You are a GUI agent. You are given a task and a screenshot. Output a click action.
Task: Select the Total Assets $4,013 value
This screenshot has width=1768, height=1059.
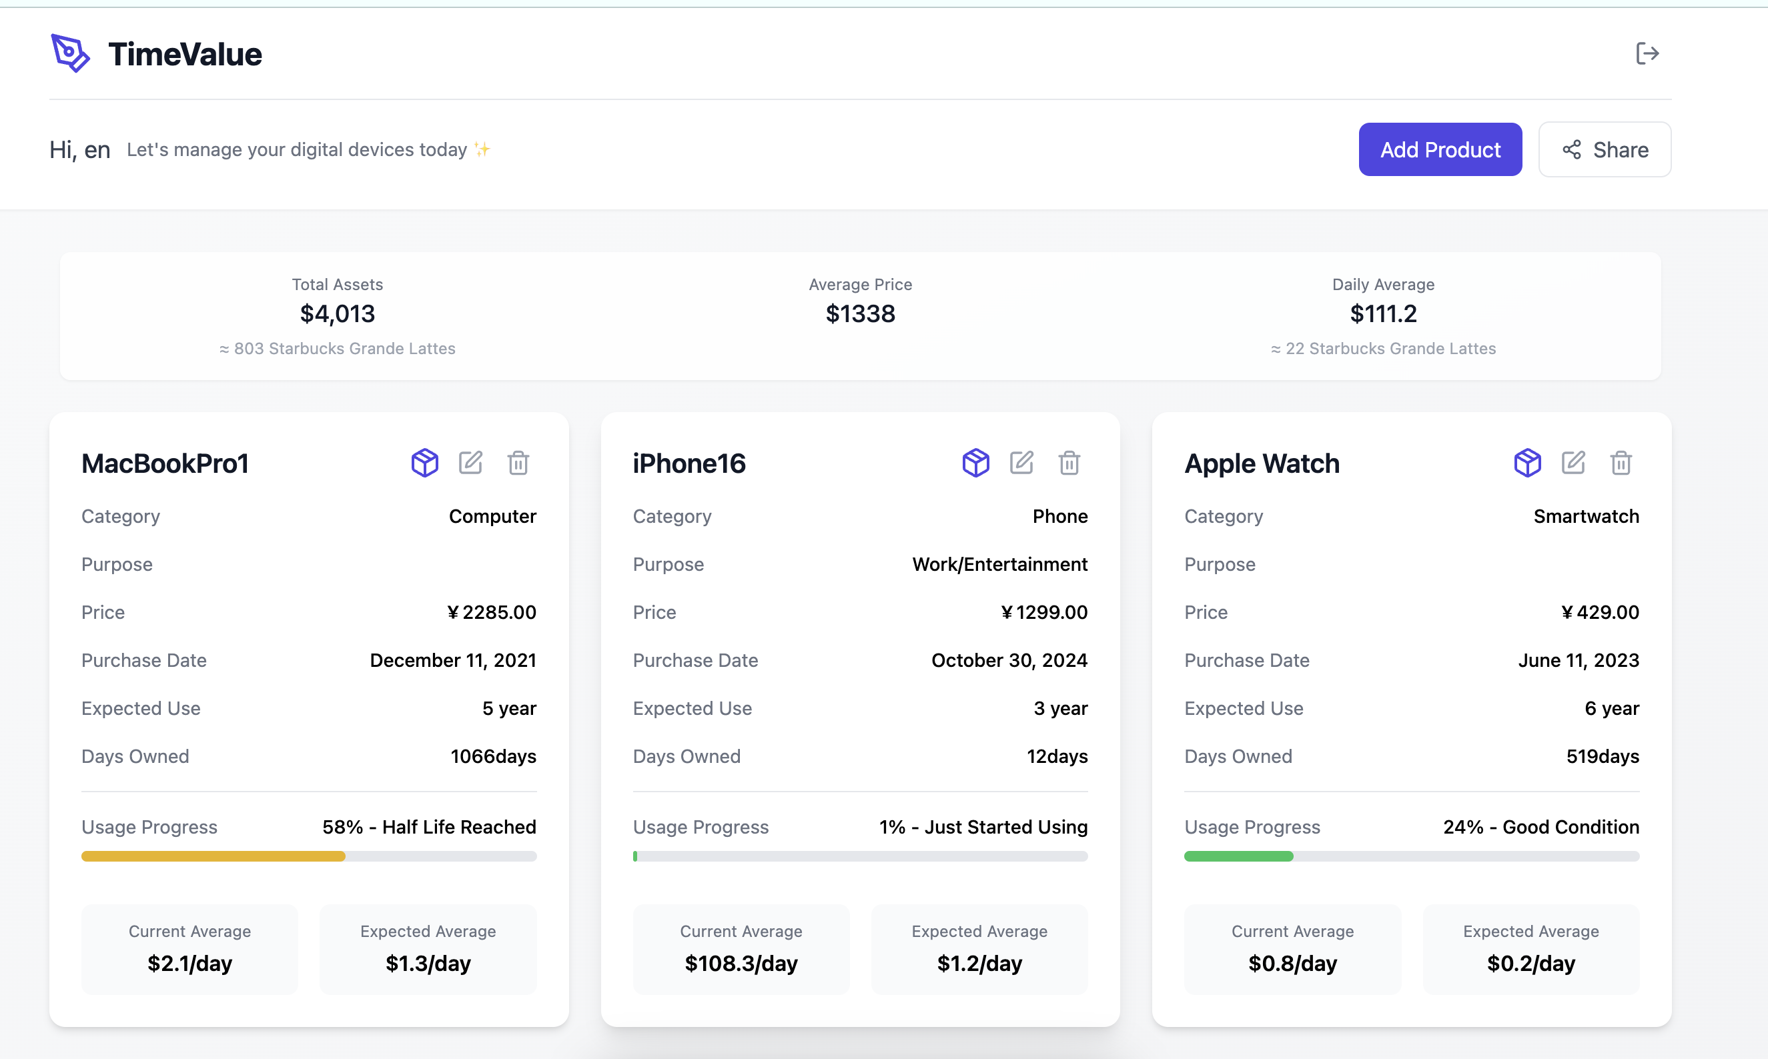tap(338, 314)
